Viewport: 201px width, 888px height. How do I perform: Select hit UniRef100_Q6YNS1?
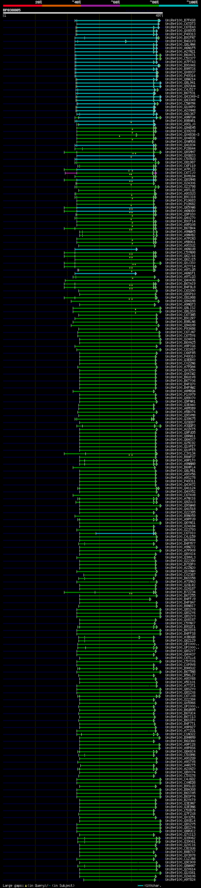pos(180,523)
